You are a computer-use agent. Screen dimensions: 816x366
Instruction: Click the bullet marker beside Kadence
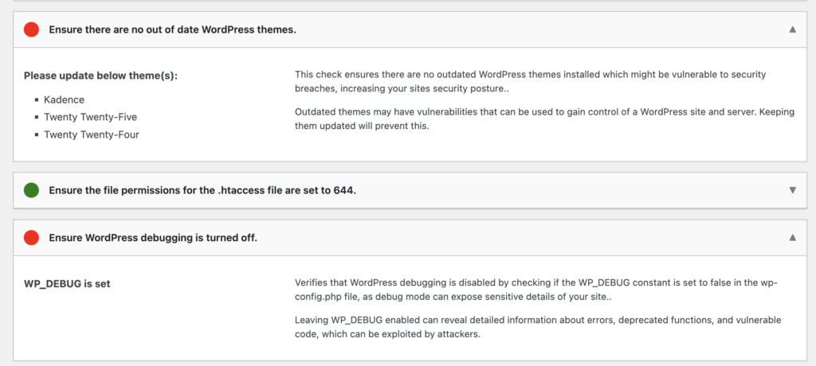tap(37, 99)
